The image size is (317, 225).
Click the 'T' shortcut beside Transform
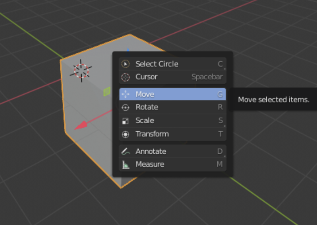[x=220, y=134]
